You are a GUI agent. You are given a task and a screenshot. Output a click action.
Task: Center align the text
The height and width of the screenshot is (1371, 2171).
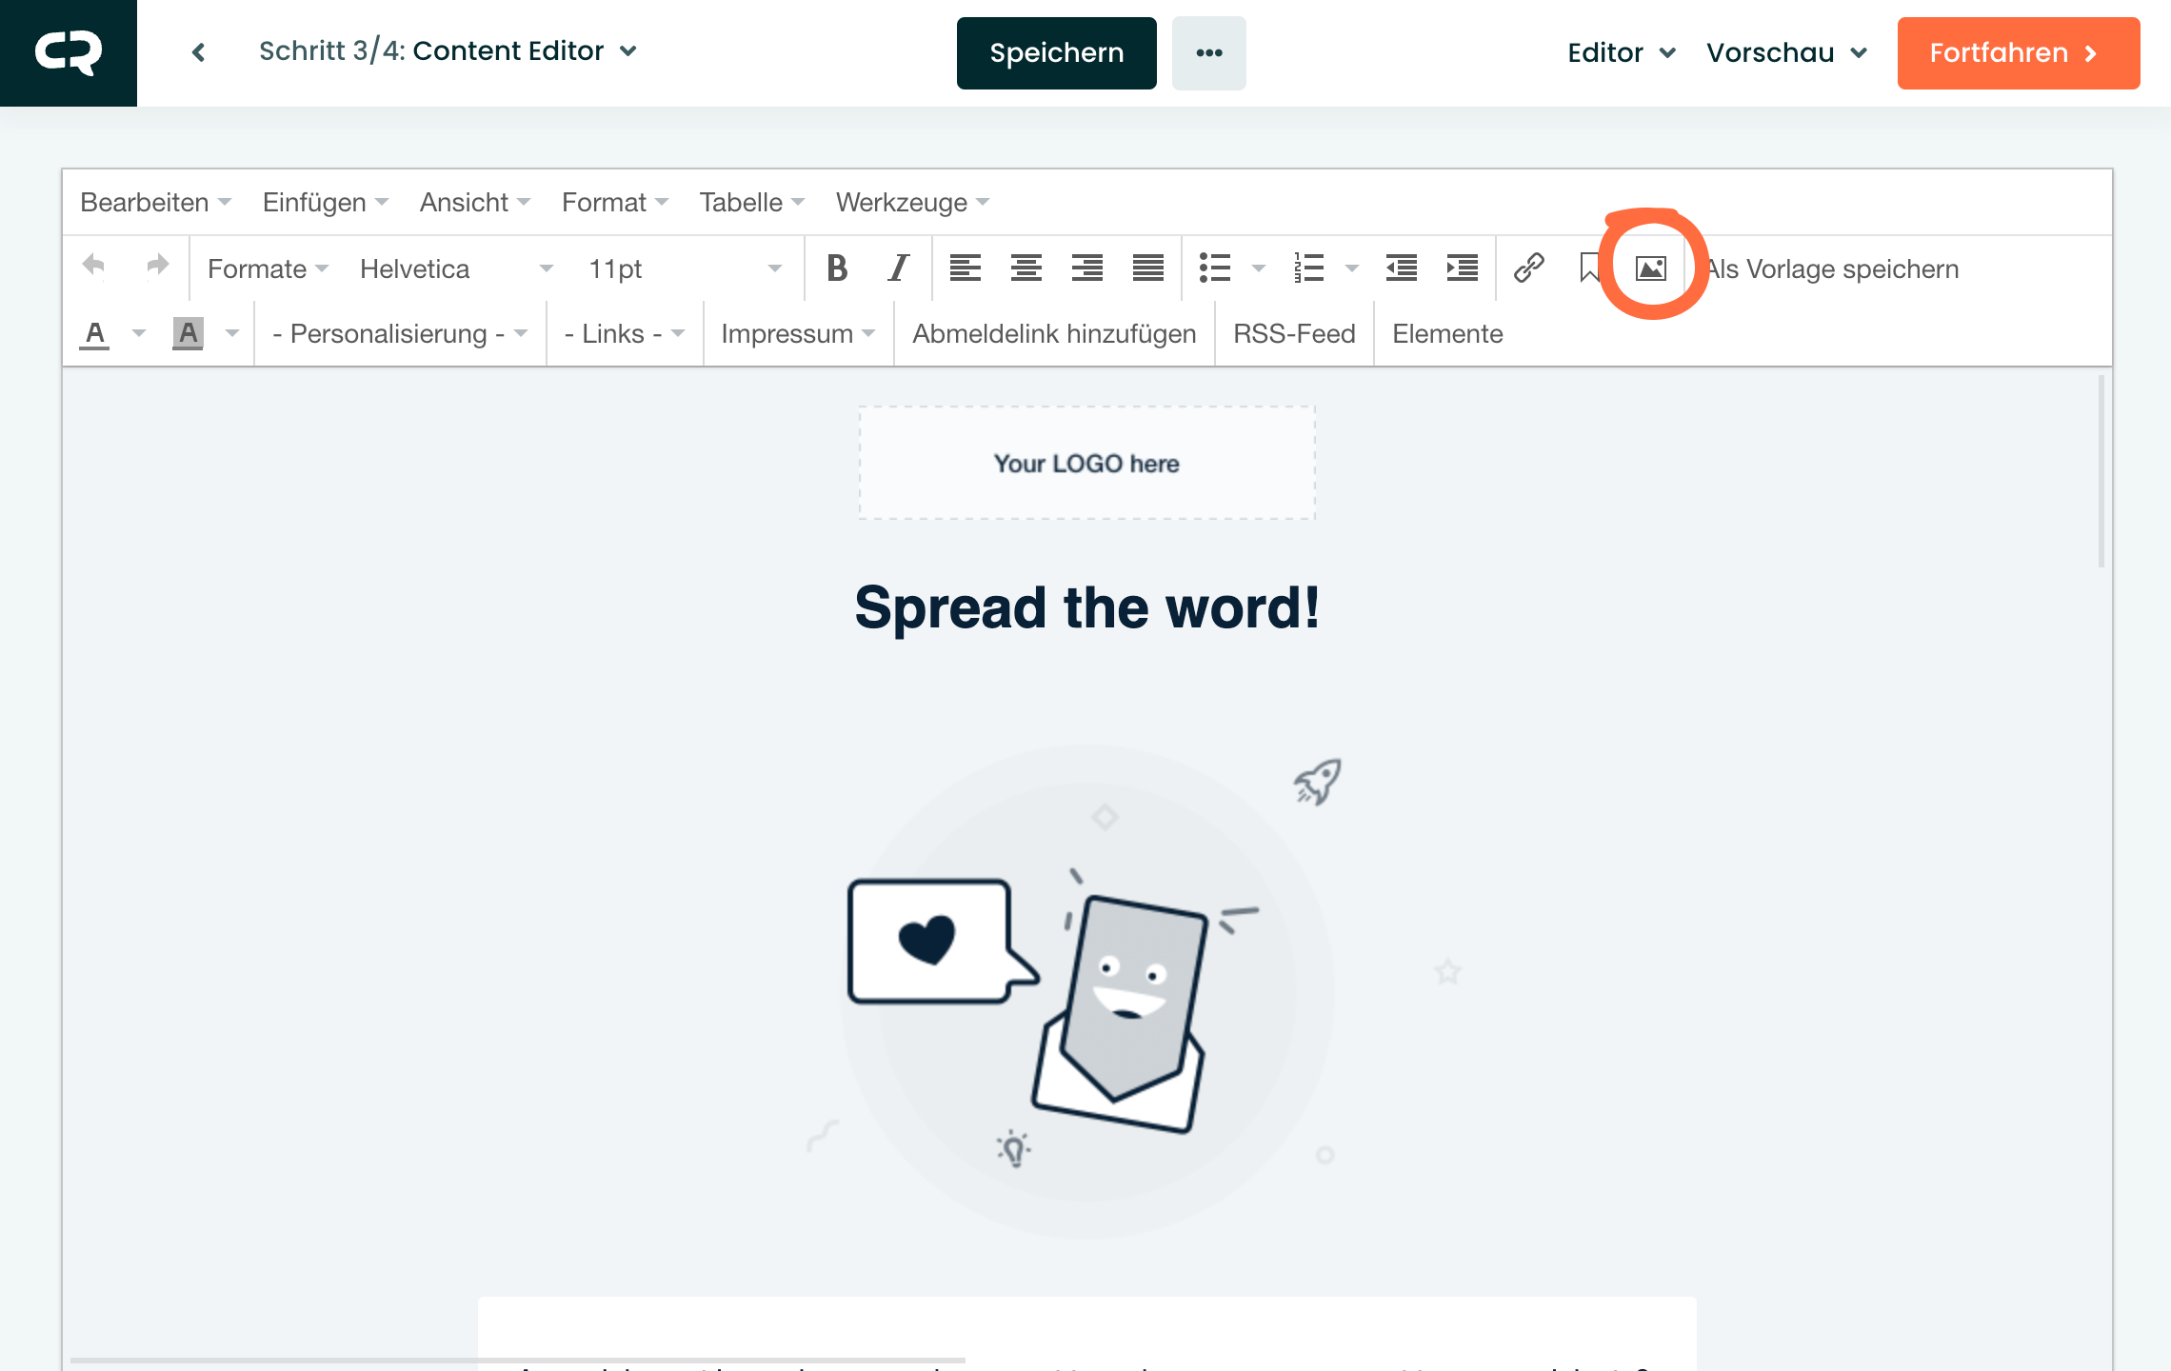[1026, 268]
